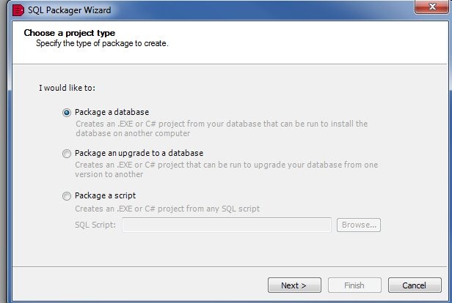Focus the SQL Script path input field
This screenshot has height=303, width=452.
(227, 225)
